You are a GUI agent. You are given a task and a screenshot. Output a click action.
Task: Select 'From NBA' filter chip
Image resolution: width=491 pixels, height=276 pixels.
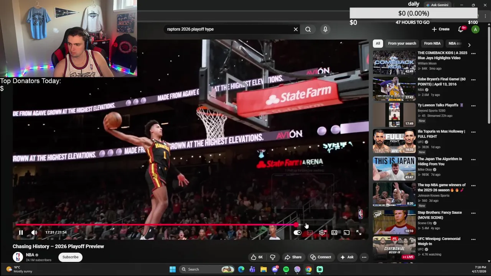(x=432, y=43)
